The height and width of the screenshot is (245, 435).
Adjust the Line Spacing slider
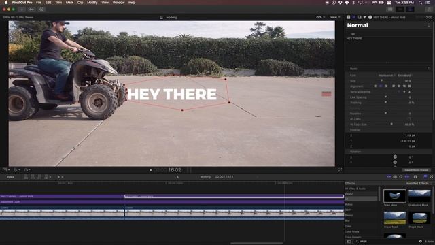point(385,97)
